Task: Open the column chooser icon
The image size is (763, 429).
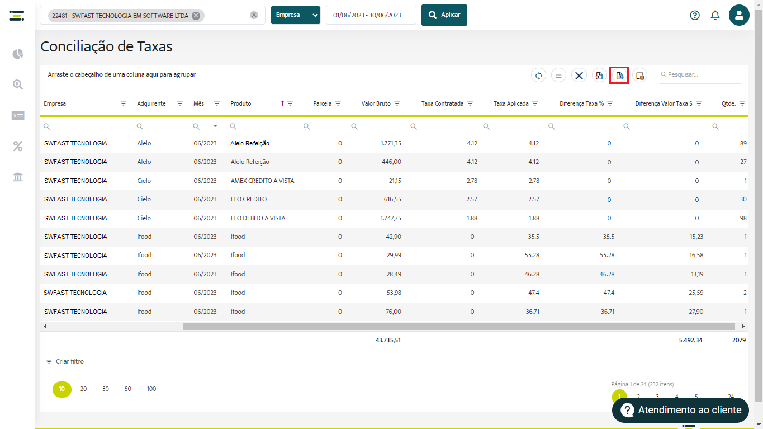Action: click(558, 76)
